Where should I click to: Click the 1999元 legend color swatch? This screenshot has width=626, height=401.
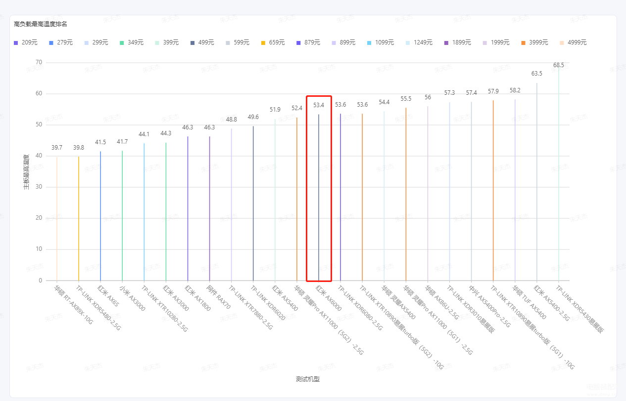(485, 42)
